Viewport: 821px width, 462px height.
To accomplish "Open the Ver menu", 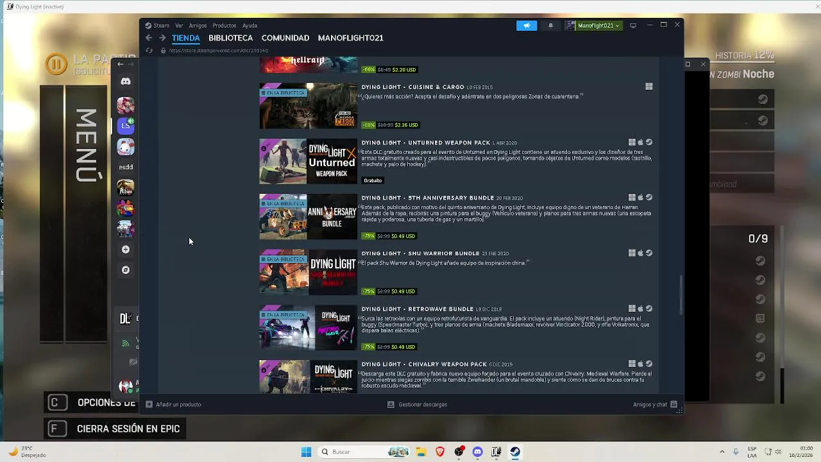I will pyautogui.click(x=179, y=26).
